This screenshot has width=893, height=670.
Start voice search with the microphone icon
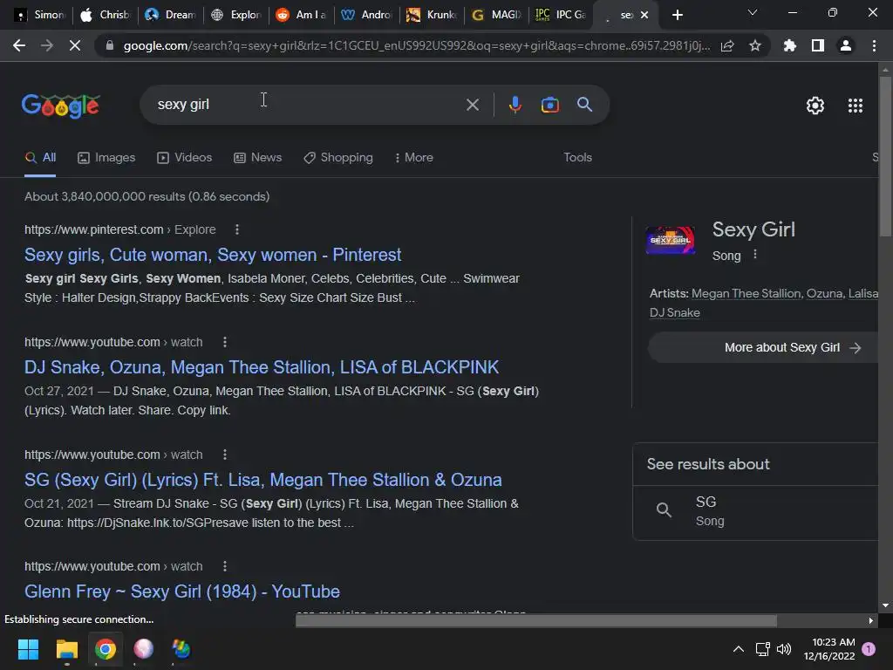pos(515,105)
